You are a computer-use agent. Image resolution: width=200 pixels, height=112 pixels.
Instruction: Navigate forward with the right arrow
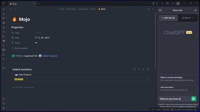coord(15,9)
